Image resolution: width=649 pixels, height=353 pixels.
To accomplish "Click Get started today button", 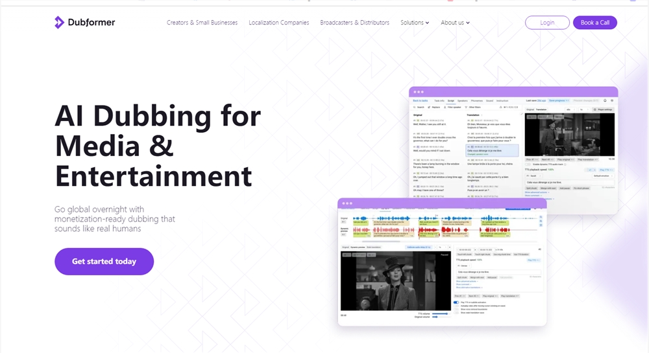I will [x=104, y=261].
